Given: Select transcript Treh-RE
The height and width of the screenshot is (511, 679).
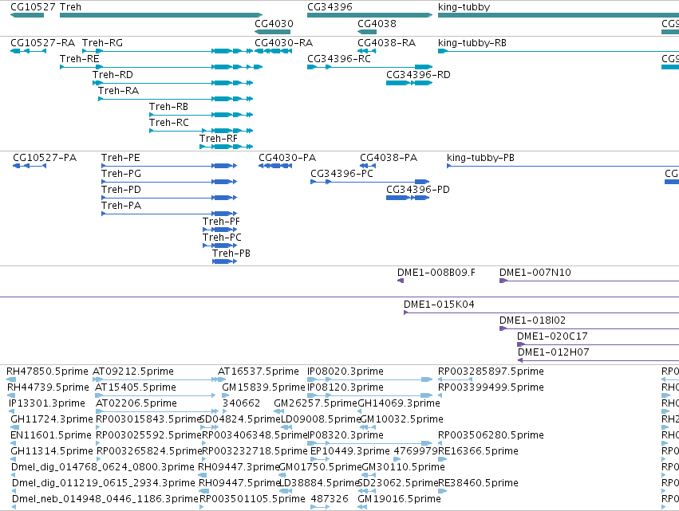Looking at the screenshot, I should (161, 67).
